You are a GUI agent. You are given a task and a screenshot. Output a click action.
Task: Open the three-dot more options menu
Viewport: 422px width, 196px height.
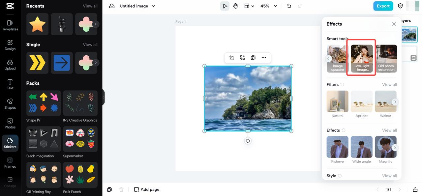[264, 58]
